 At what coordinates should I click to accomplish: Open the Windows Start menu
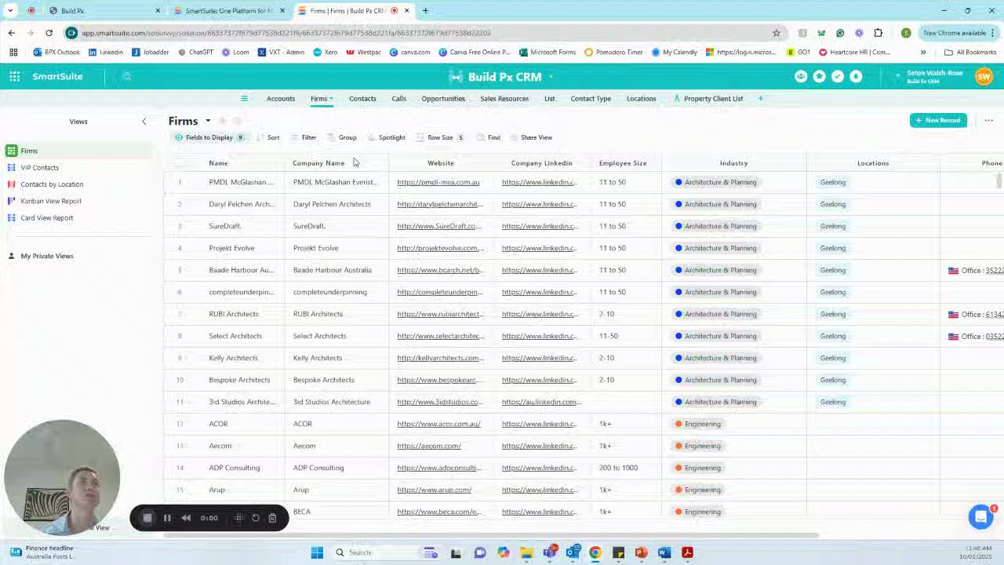(317, 552)
